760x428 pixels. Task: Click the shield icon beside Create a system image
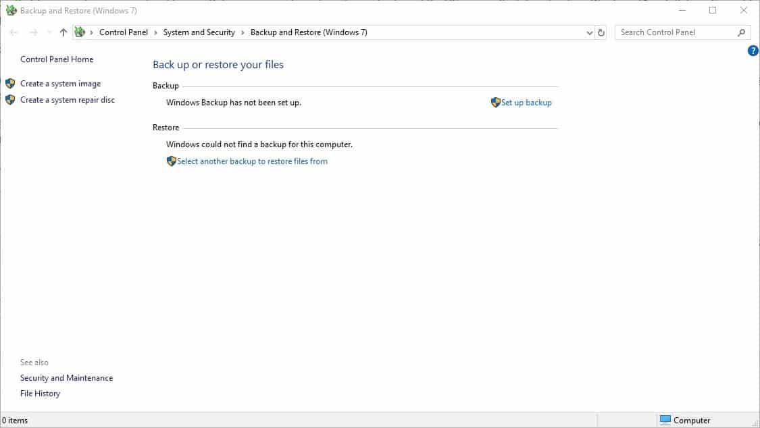[x=10, y=84]
